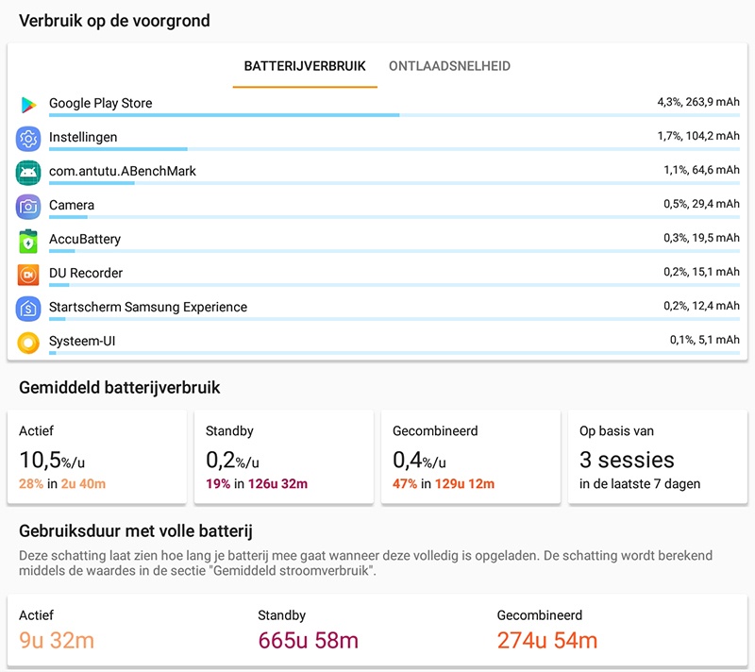The image size is (755, 672).
Task: Tap the Actief 9u 32m estimate
Action: [x=57, y=641]
